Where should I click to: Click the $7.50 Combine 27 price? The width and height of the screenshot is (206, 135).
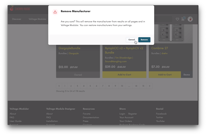point(156,67)
